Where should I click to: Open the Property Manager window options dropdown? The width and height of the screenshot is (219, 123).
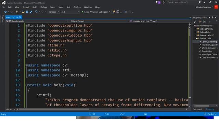209,17
